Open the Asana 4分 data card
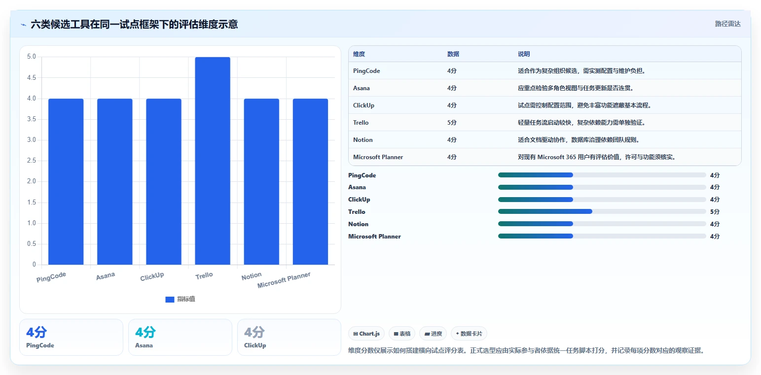The width and height of the screenshot is (761, 375). click(x=180, y=337)
